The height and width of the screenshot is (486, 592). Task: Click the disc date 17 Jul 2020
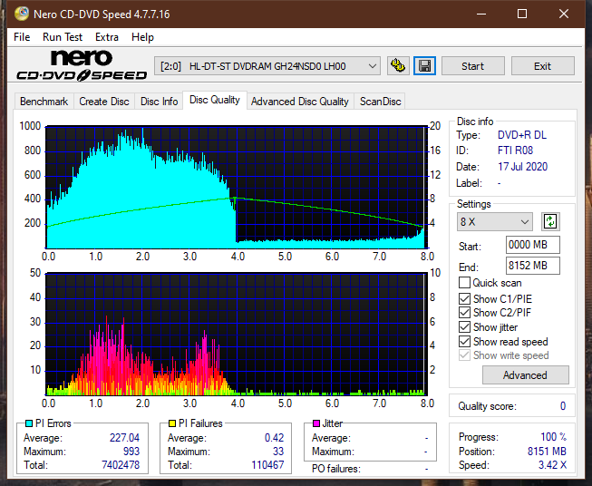pos(522,167)
